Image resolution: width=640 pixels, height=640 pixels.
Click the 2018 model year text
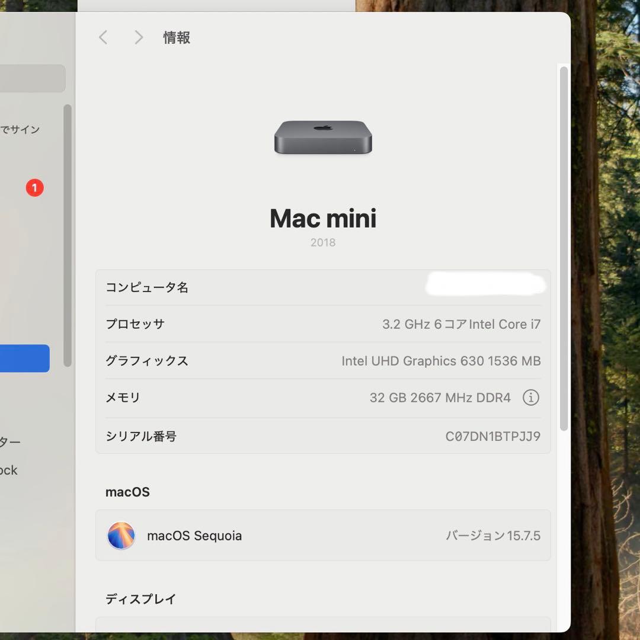323,242
